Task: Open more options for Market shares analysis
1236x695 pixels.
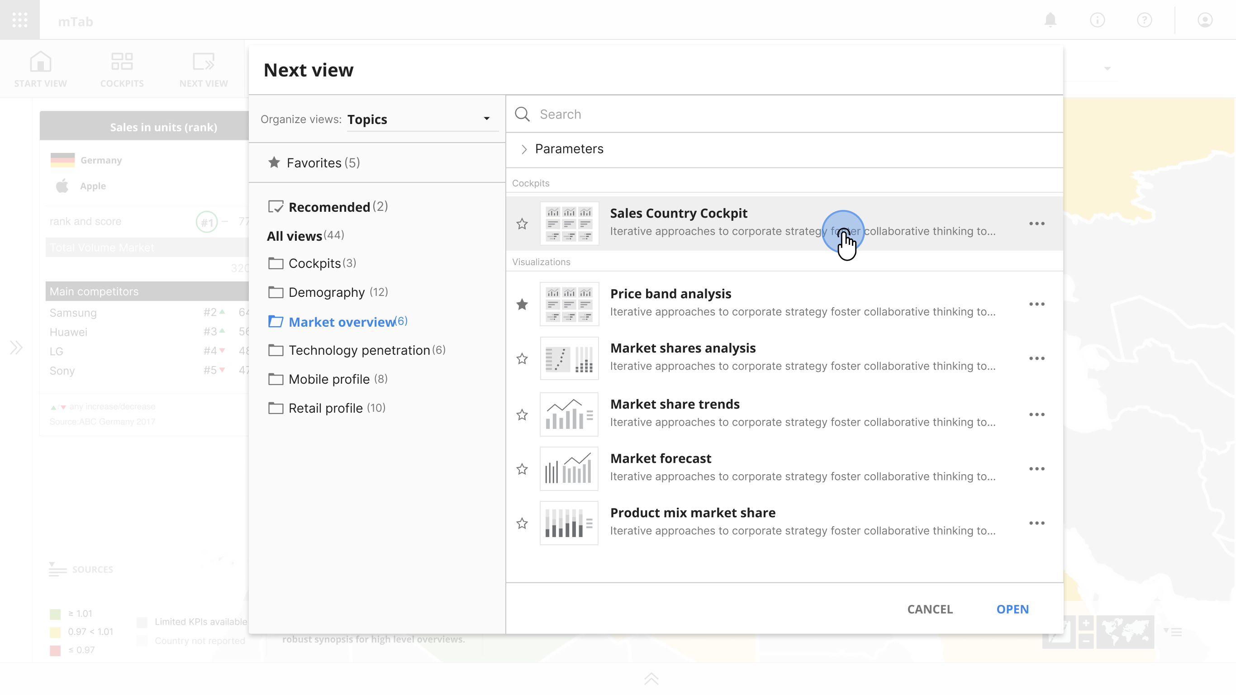Action: 1037,358
